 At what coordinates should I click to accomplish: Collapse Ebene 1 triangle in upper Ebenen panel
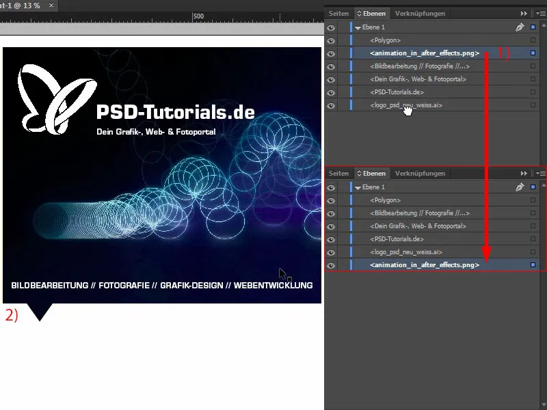coord(358,27)
